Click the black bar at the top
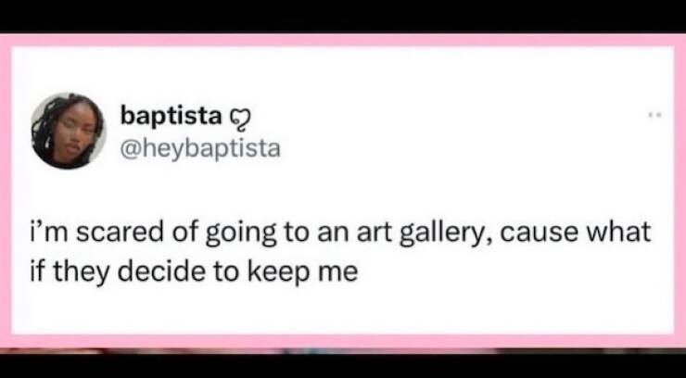Screen dimensions: 686x378 coord(343,15)
